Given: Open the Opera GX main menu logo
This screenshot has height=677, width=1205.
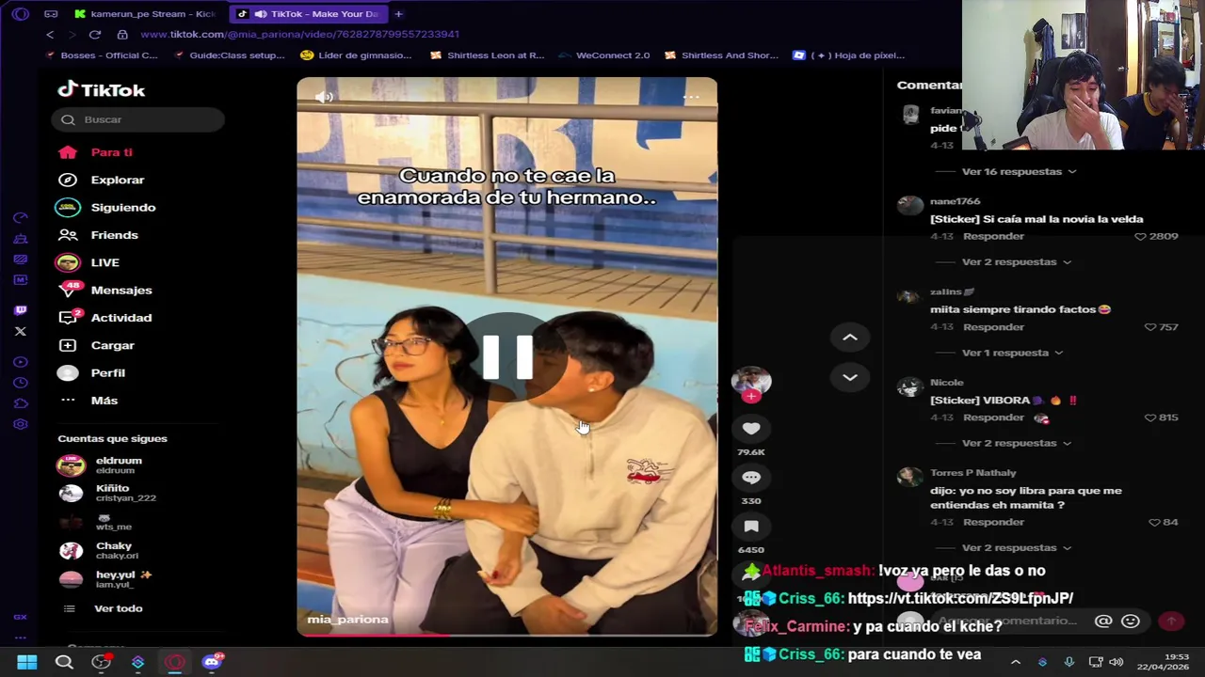Looking at the screenshot, I should coord(21,14).
